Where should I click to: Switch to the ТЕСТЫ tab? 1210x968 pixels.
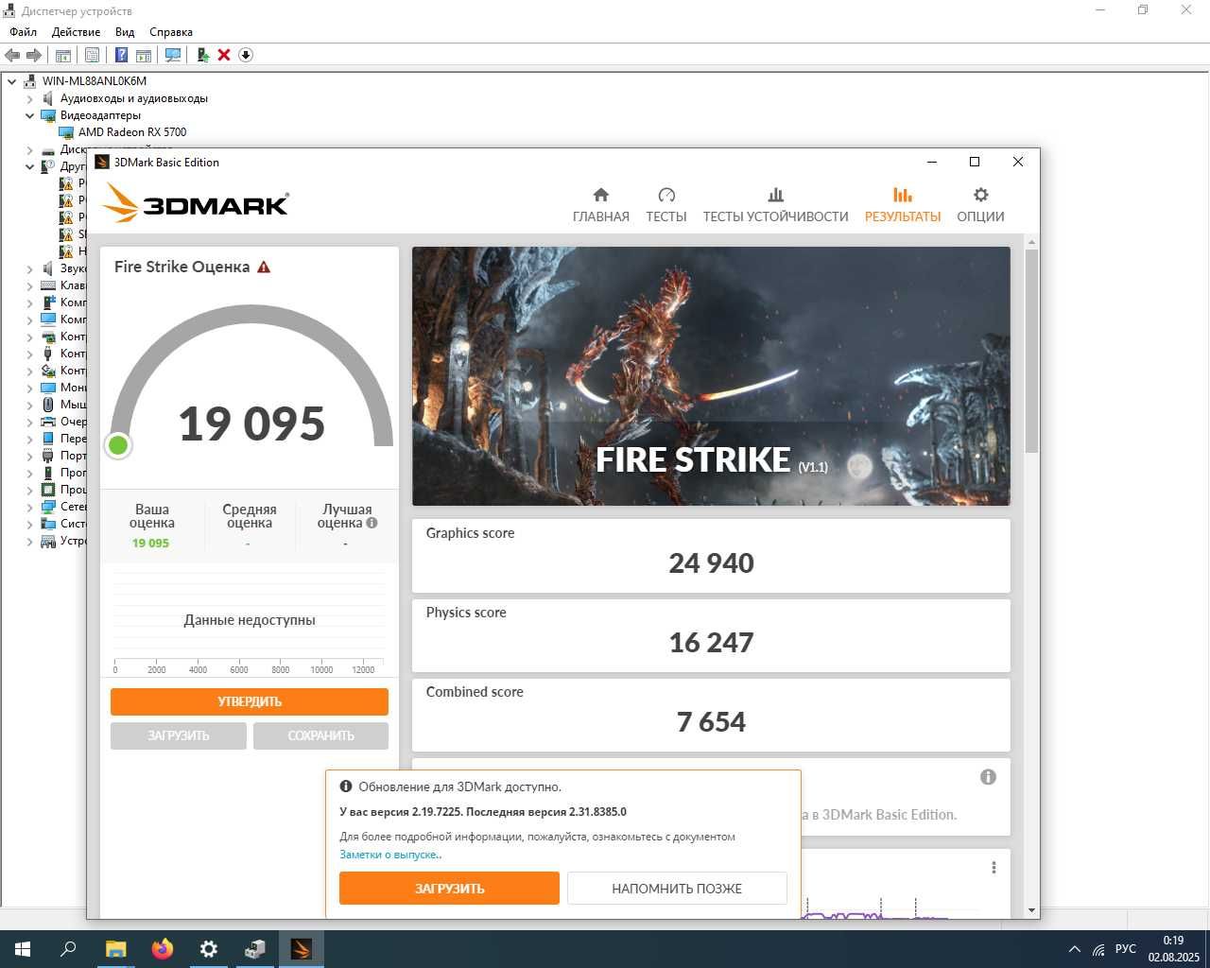(x=666, y=205)
